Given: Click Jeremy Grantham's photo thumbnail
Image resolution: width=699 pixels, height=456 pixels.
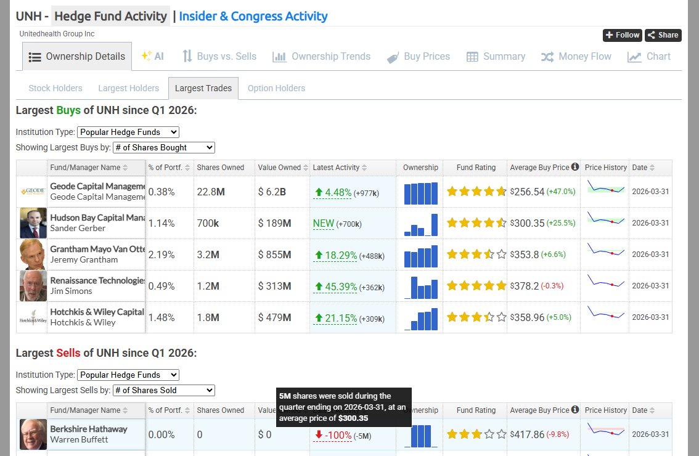Looking at the screenshot, I should click(33, 254).
